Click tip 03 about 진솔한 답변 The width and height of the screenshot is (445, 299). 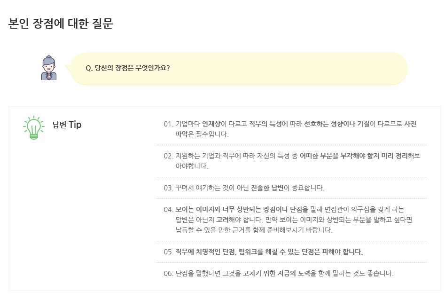pyautogui.click(x=244, y=188)
